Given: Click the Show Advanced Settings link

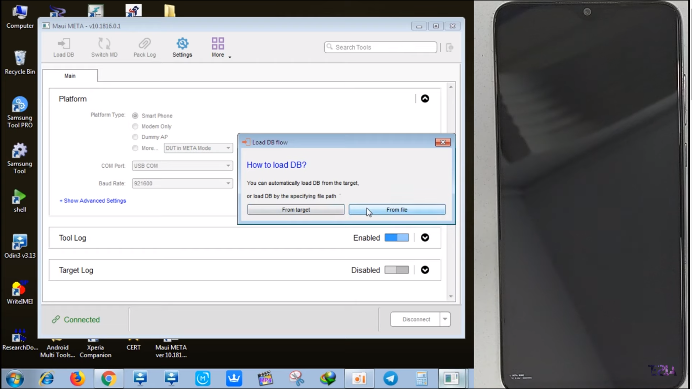Looking at the screenshot, I should (x=93, y=201).
